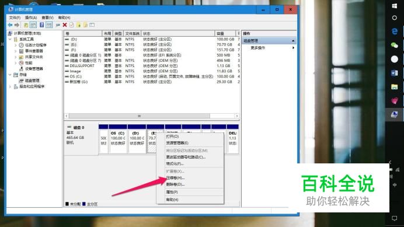The height and width of the screenshot is (227, 404).
Task: Click the Up one level folder icon
Action: point(26,25)
